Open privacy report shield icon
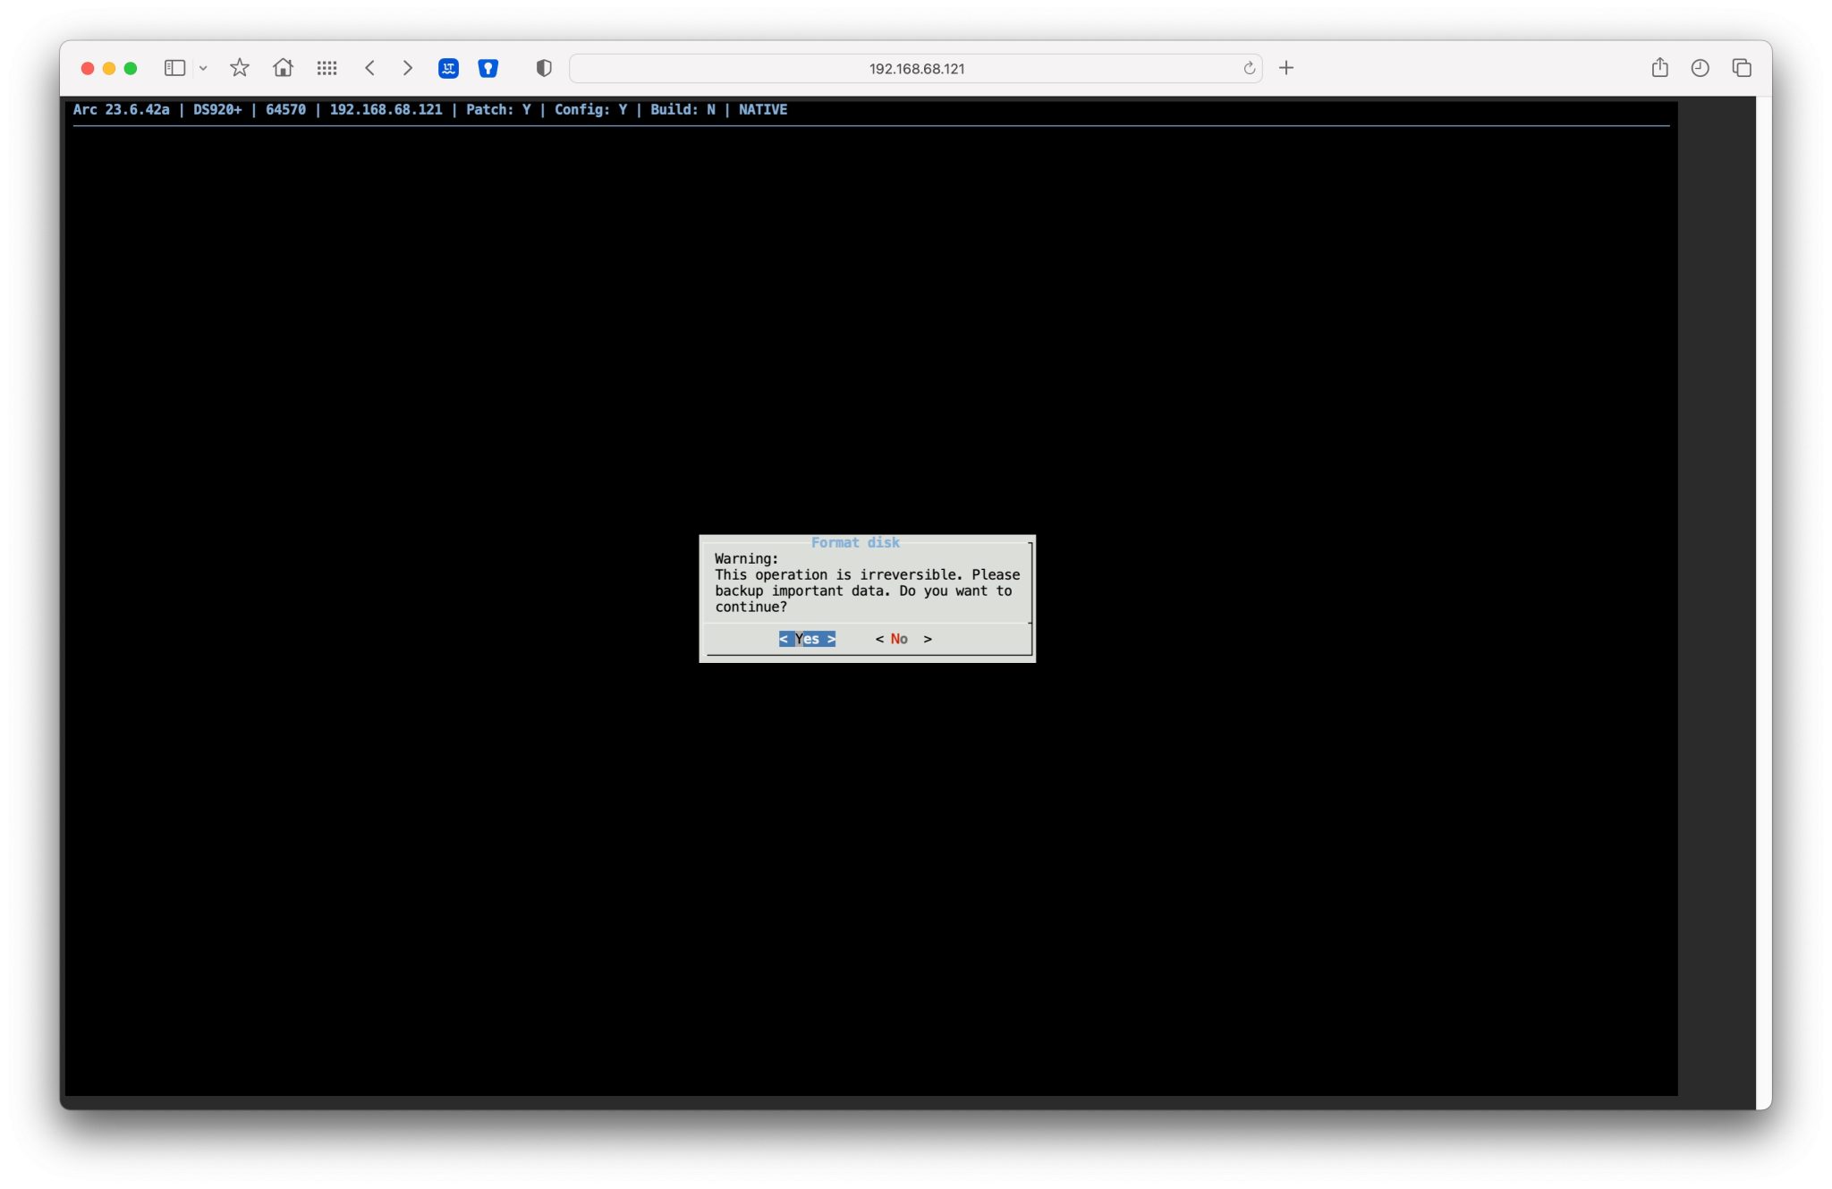This screenshot has height=1189, width=1832. (x=544, y=68)
